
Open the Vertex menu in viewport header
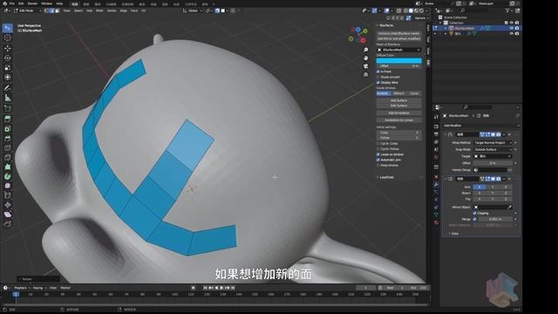pos(112,10)
